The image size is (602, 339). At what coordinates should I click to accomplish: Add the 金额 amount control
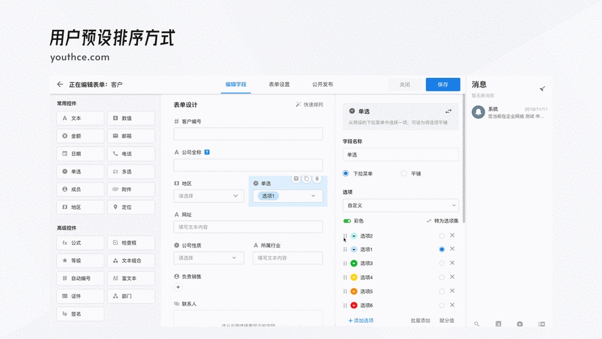tap(80, 136)
